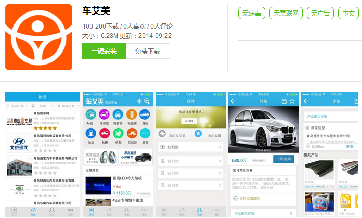Switch to 更多 tab in the 车艾美 home screenshot
This screenshot has width=362, height=218.
coord(144,211)
